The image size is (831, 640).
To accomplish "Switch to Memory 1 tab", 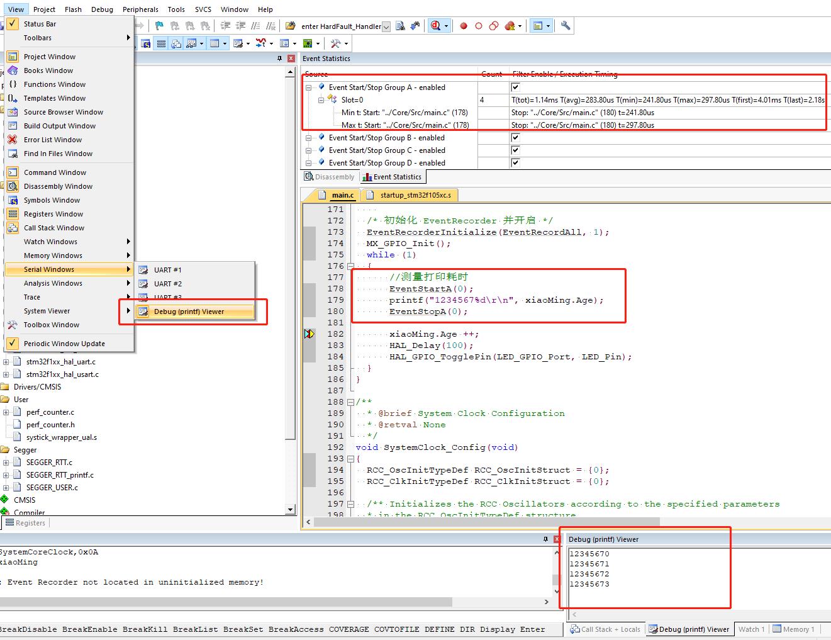I will pyautogui.click(x=794, y=629).
